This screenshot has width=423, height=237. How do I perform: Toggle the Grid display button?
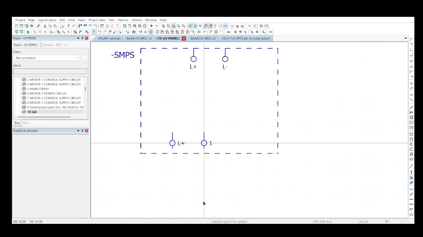click(190, 26)
